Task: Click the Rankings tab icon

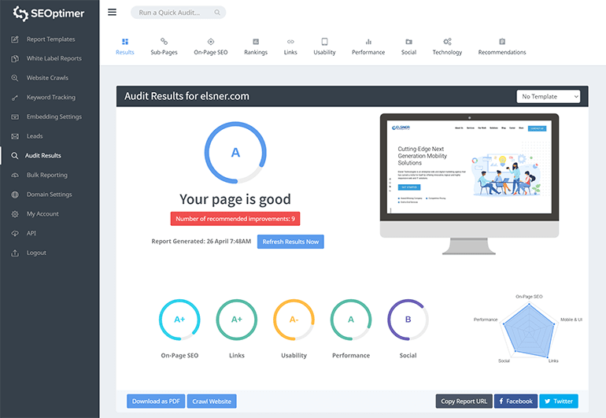Action: point(256,42)
